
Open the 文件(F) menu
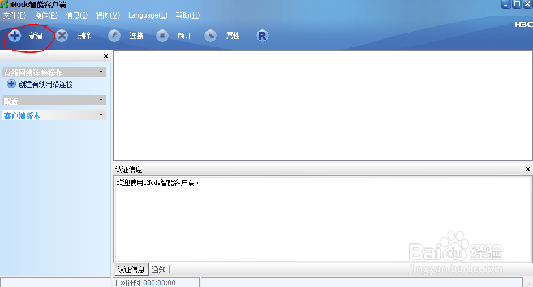coord(15,15)
